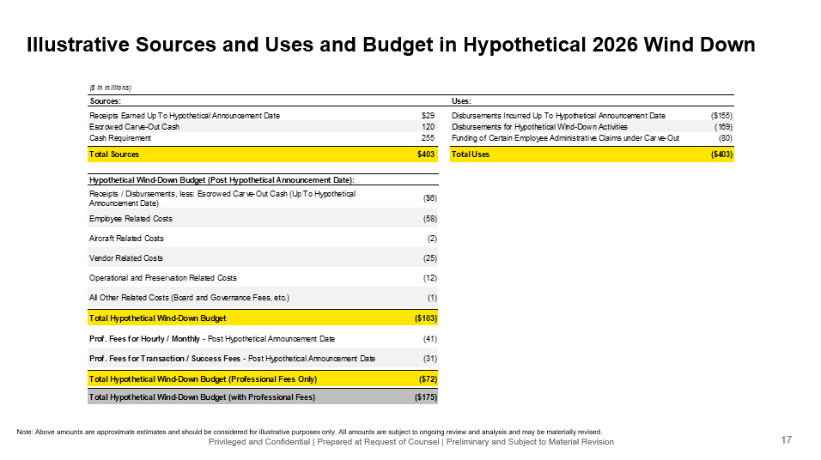Select the Escrowed Carve-Out Cash row
The image size is (821, 460).
point(262,127)
